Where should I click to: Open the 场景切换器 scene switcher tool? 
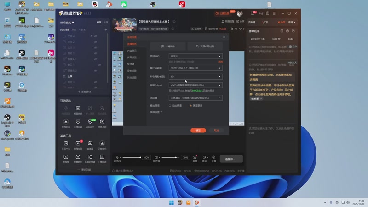point(90,159)
